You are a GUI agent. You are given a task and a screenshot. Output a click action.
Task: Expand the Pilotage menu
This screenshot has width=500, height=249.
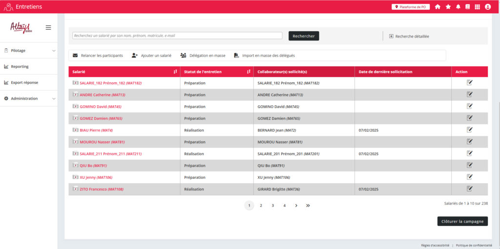pos(29,50)
